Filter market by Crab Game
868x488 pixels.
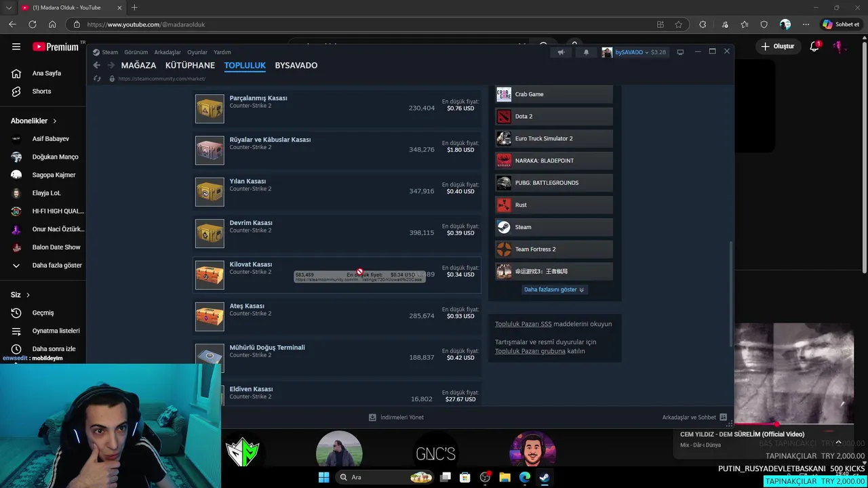554,94
